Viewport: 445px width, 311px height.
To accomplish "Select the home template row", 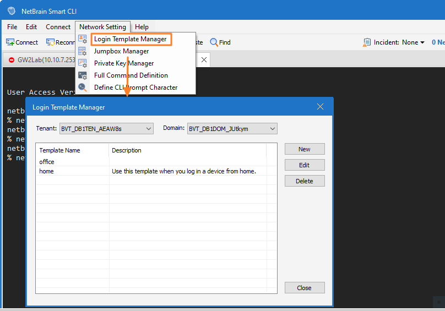I will pos(156,171).
